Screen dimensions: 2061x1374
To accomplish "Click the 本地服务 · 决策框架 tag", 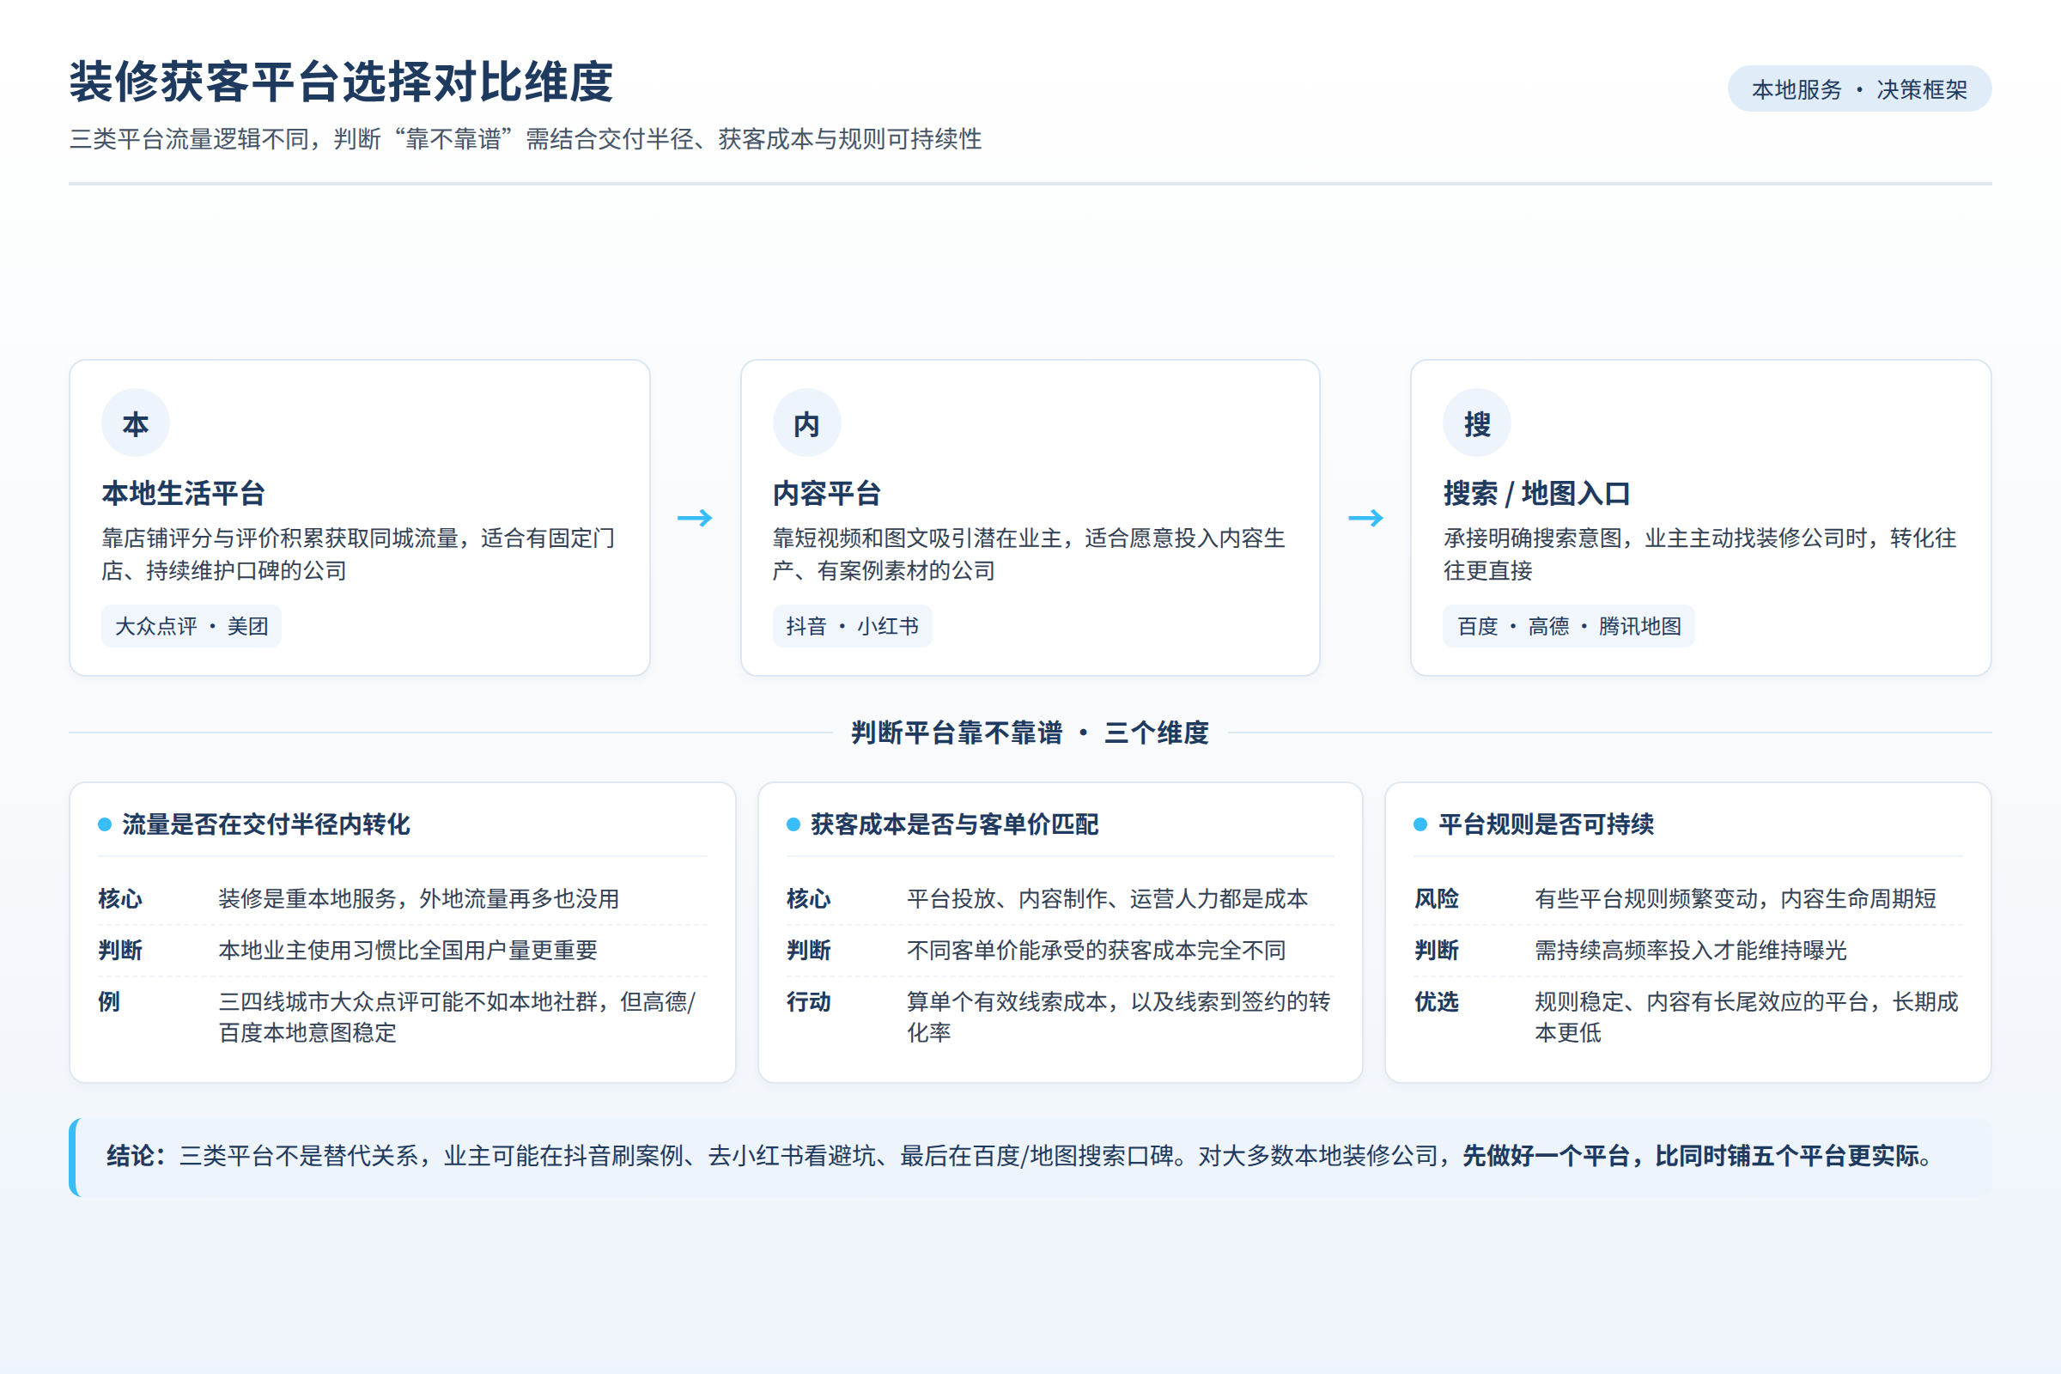I will tap(1859, 88).
